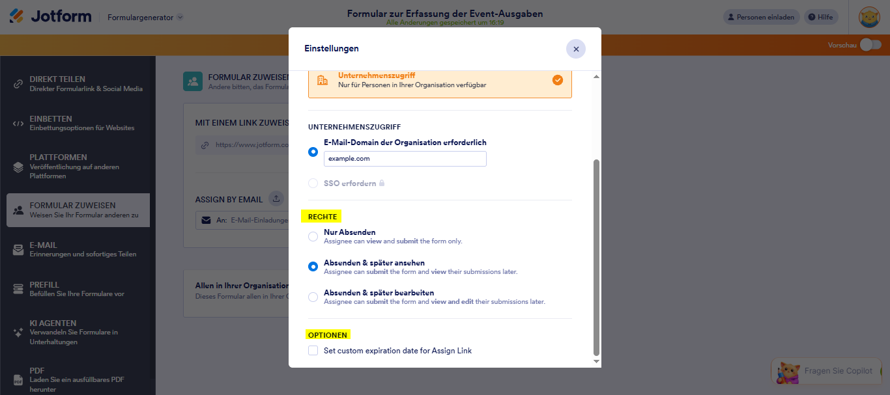Click the upload icon beside Assign by Email
Screen dimensions: 890x395
[276, 199]
